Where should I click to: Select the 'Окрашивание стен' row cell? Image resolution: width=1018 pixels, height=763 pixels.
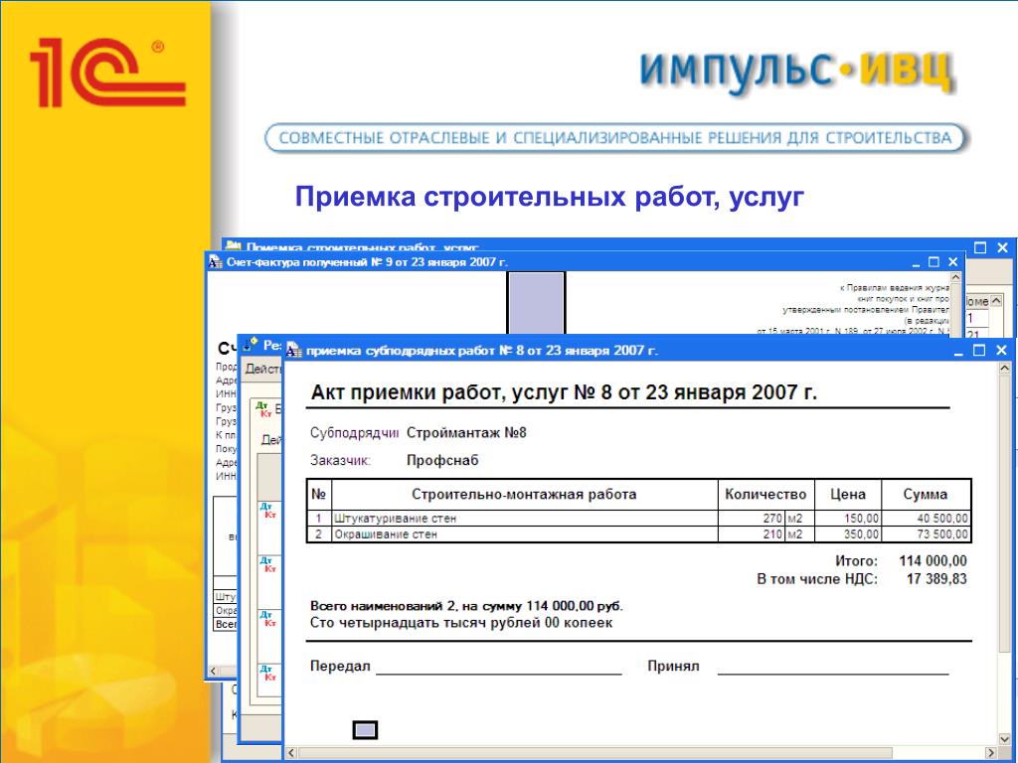(x=524, y=534)
